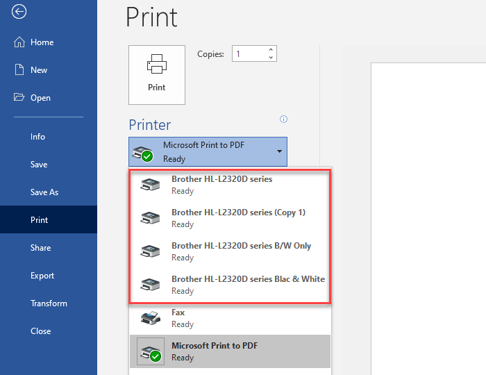Click the Fax machine icon
486x375 pixels.
(151, 318)
